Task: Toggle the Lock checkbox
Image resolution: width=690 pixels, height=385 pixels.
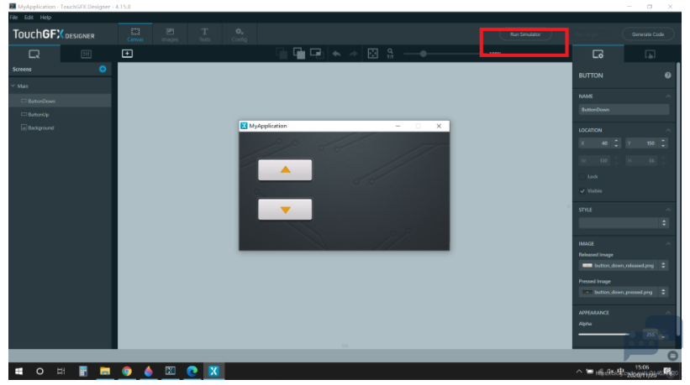Action: pyautogui.click(x=582, y=176)
